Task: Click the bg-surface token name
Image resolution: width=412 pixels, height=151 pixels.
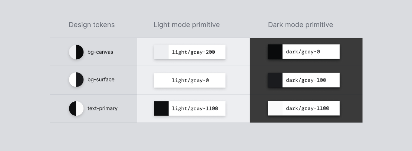Action: (x=101, y=80)
